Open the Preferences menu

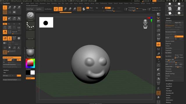[103, 3]
